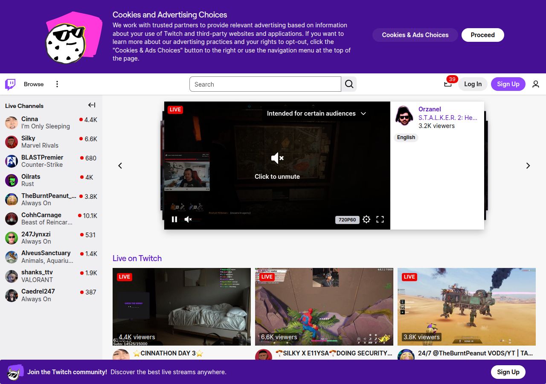Go to previous carousel stream
The height and width of the screenshot is (384, 546).
coord(120,166)
